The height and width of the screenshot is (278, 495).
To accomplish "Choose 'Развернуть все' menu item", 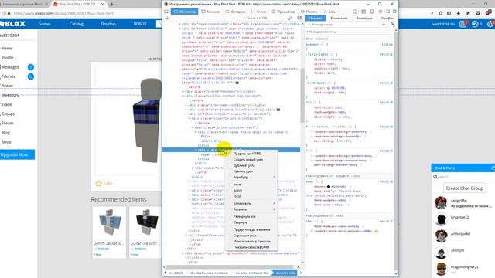I will coord(251,216).
